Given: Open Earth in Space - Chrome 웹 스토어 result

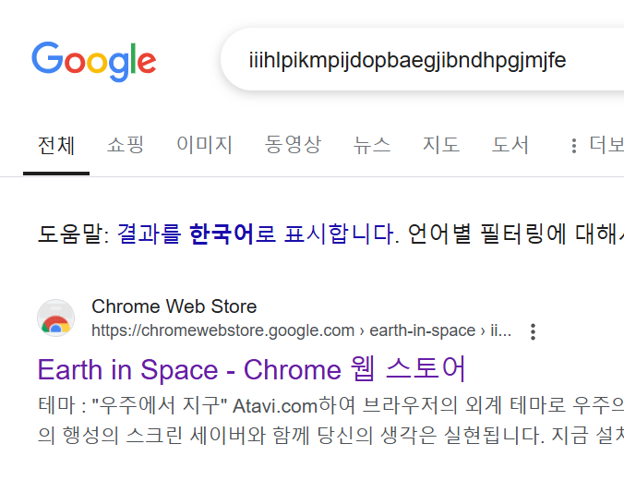Looking at the screenshot, I should click(251, 369).
